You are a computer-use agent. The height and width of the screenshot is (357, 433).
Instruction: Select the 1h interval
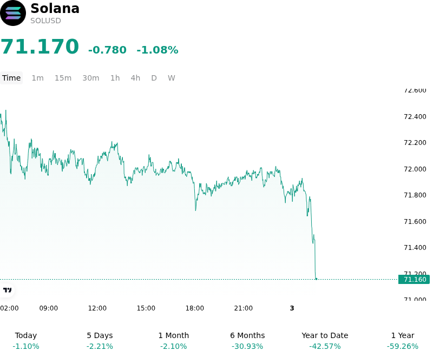pos(115,78)
